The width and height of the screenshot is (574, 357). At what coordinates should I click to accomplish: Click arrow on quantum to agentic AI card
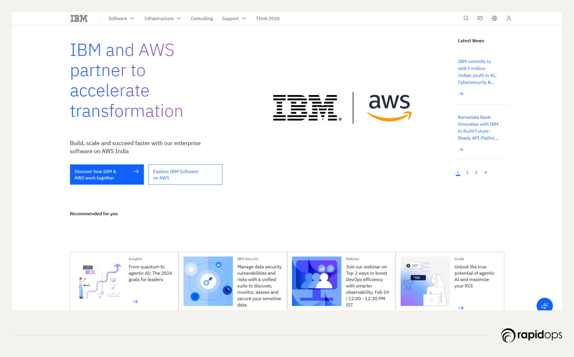[x=135, y=302]
